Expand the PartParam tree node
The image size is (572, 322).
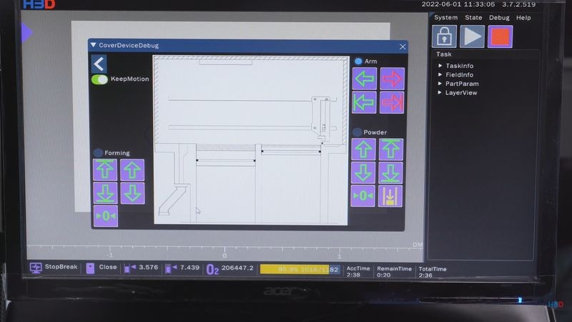point(440,84)
